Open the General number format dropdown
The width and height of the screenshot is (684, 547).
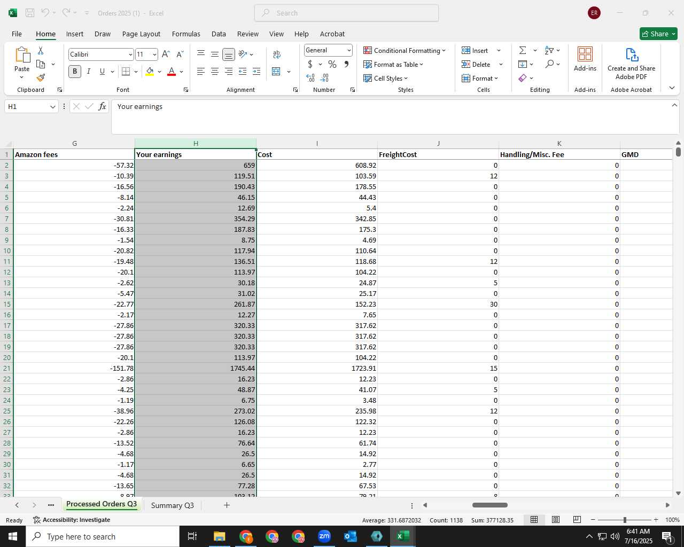pos(349,50)
